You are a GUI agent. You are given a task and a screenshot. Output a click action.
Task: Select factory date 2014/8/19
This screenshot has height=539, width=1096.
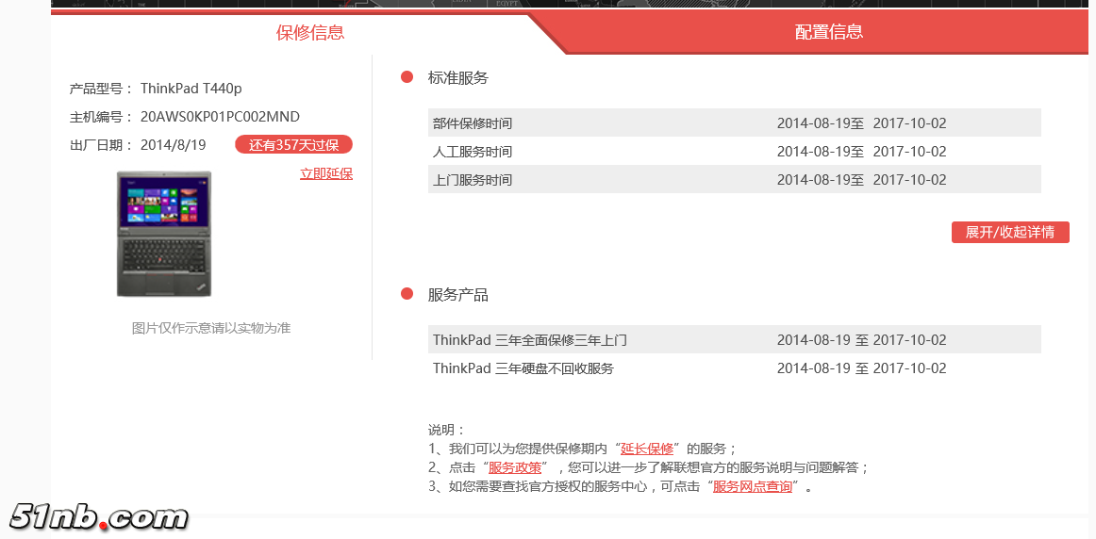pyautogui.click(x=174, y=145)
